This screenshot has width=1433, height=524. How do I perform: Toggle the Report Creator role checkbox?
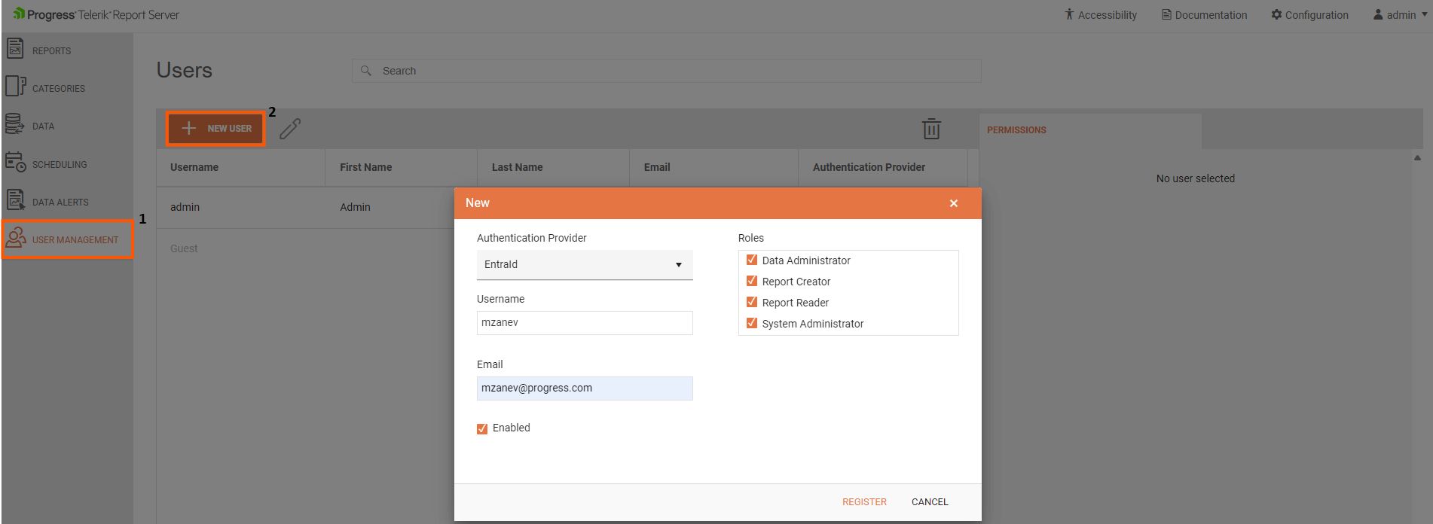click(752, 281)
